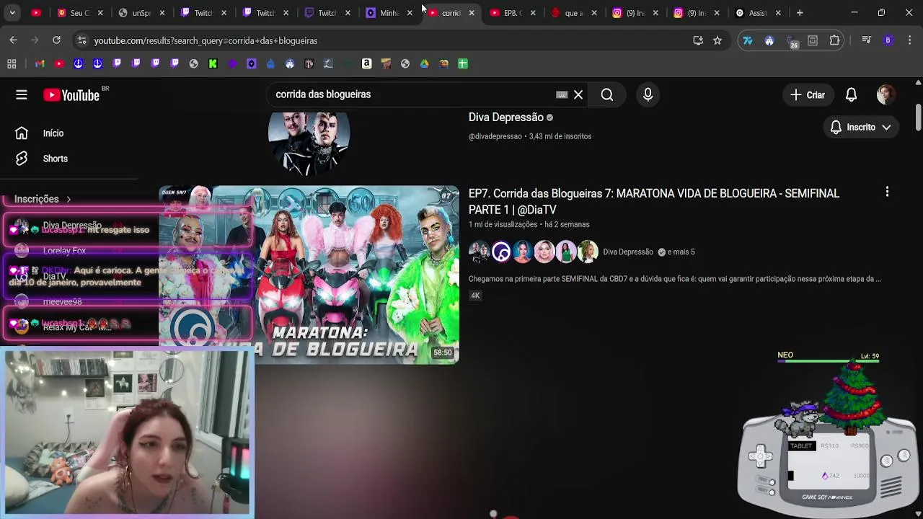Viewport: 923px width, 519px height.
Task: Close the active 'corrid' tab
Action: pos(472,13)
